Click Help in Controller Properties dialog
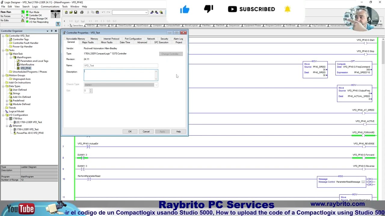Screen dimensions: 385x216 click(x=179, y=131)
